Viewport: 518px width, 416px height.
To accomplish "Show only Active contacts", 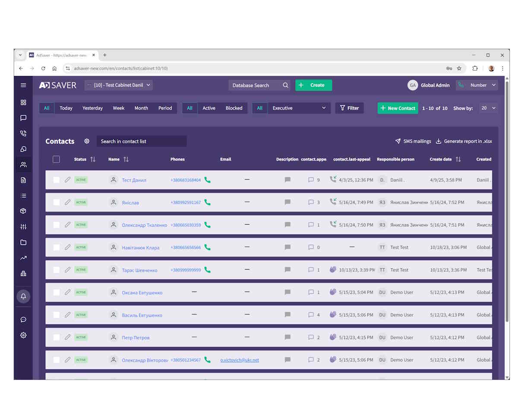I will click(209, 108).
